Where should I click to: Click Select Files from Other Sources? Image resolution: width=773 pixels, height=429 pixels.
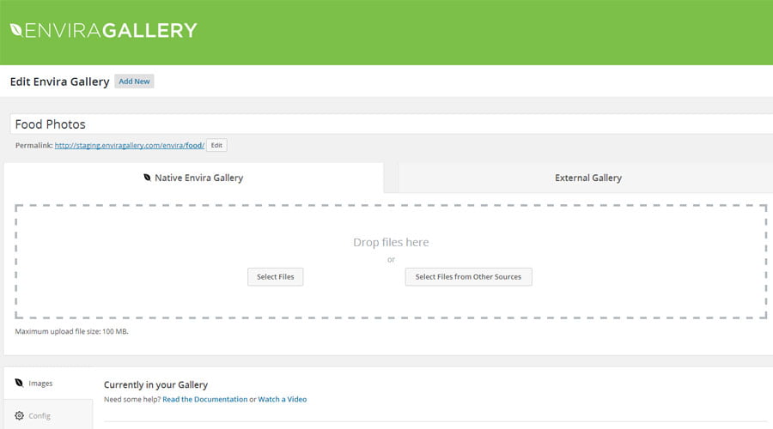468,277
